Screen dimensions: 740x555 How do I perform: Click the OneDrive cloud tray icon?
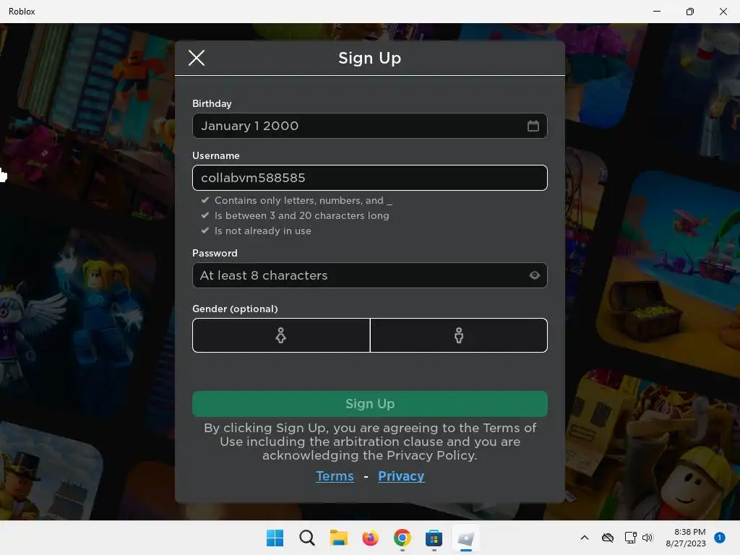coord(608,538)
